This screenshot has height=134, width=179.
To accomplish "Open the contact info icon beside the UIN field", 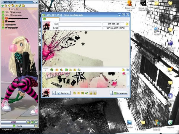I will pyautogui.click(x=127, y=24).
